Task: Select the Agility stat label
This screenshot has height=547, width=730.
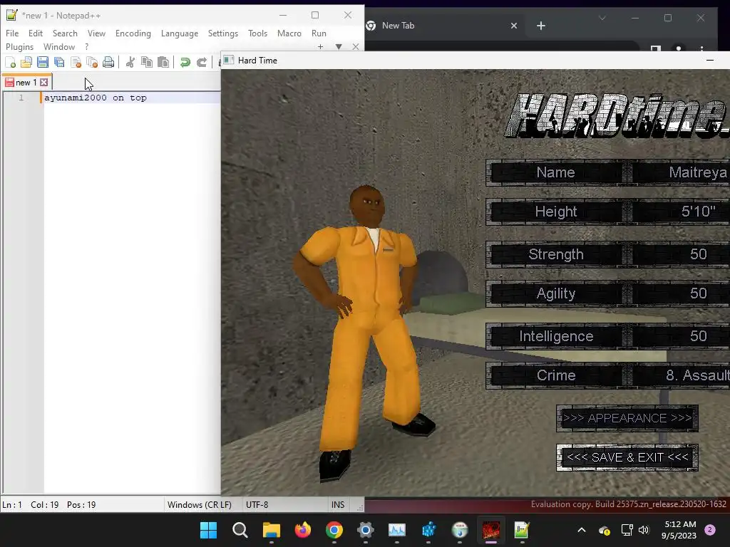Action: (555, 293)
